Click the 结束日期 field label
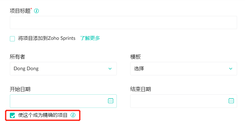Screen dimensions: 245x125 click(x=141, y=89)
